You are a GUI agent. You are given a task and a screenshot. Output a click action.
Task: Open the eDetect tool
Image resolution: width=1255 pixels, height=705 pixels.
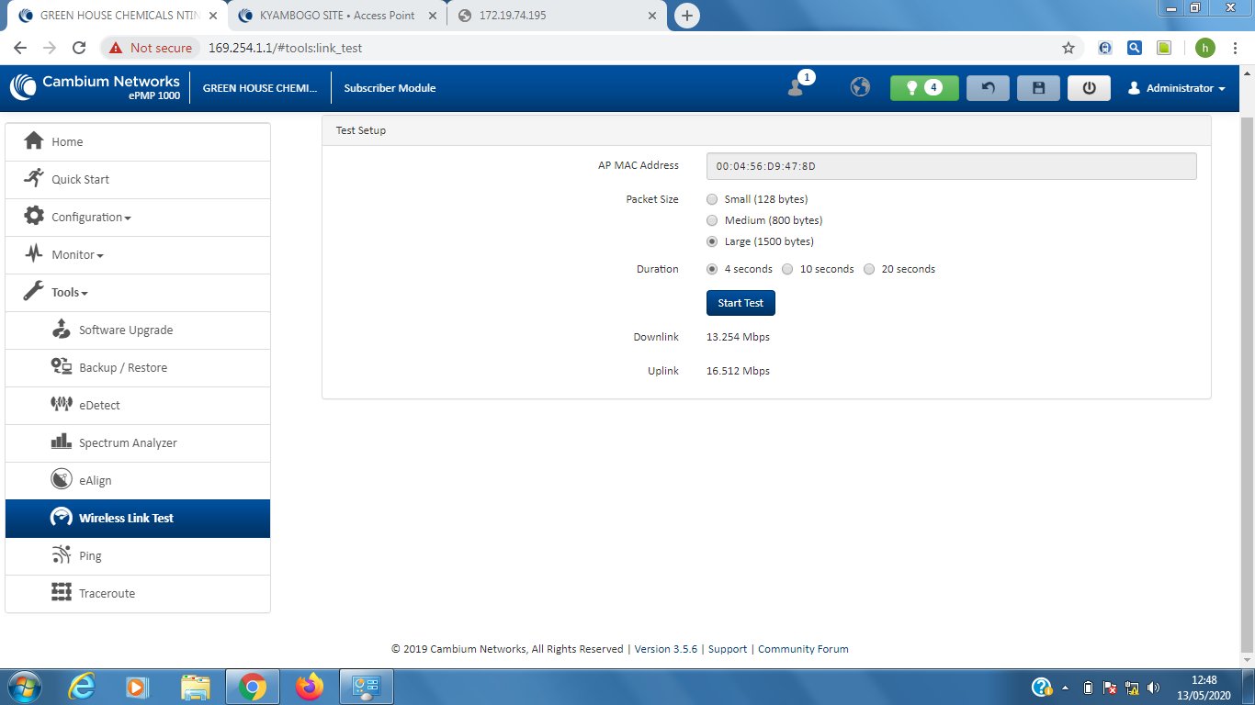tap(99, 406)
